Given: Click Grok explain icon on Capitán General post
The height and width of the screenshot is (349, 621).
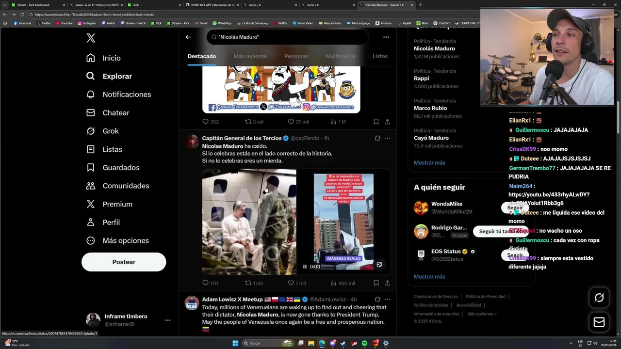Looking at the screenshot, I should click(377, 138).
